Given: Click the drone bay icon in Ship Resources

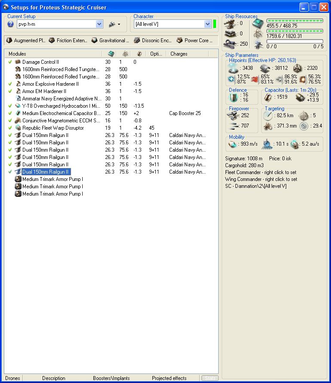Looking at the screenshot, I should click(258, 44).
